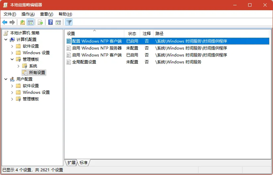Collapse 管理模板 under 计算机配置
The image size is (273, 175).
(12, 59)
